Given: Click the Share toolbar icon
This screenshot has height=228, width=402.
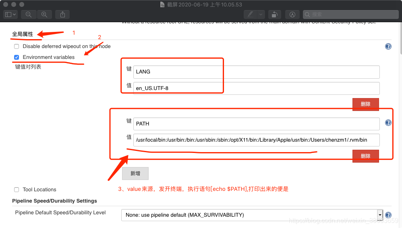Looking at the screenshot, I should (x=62, y=15).
